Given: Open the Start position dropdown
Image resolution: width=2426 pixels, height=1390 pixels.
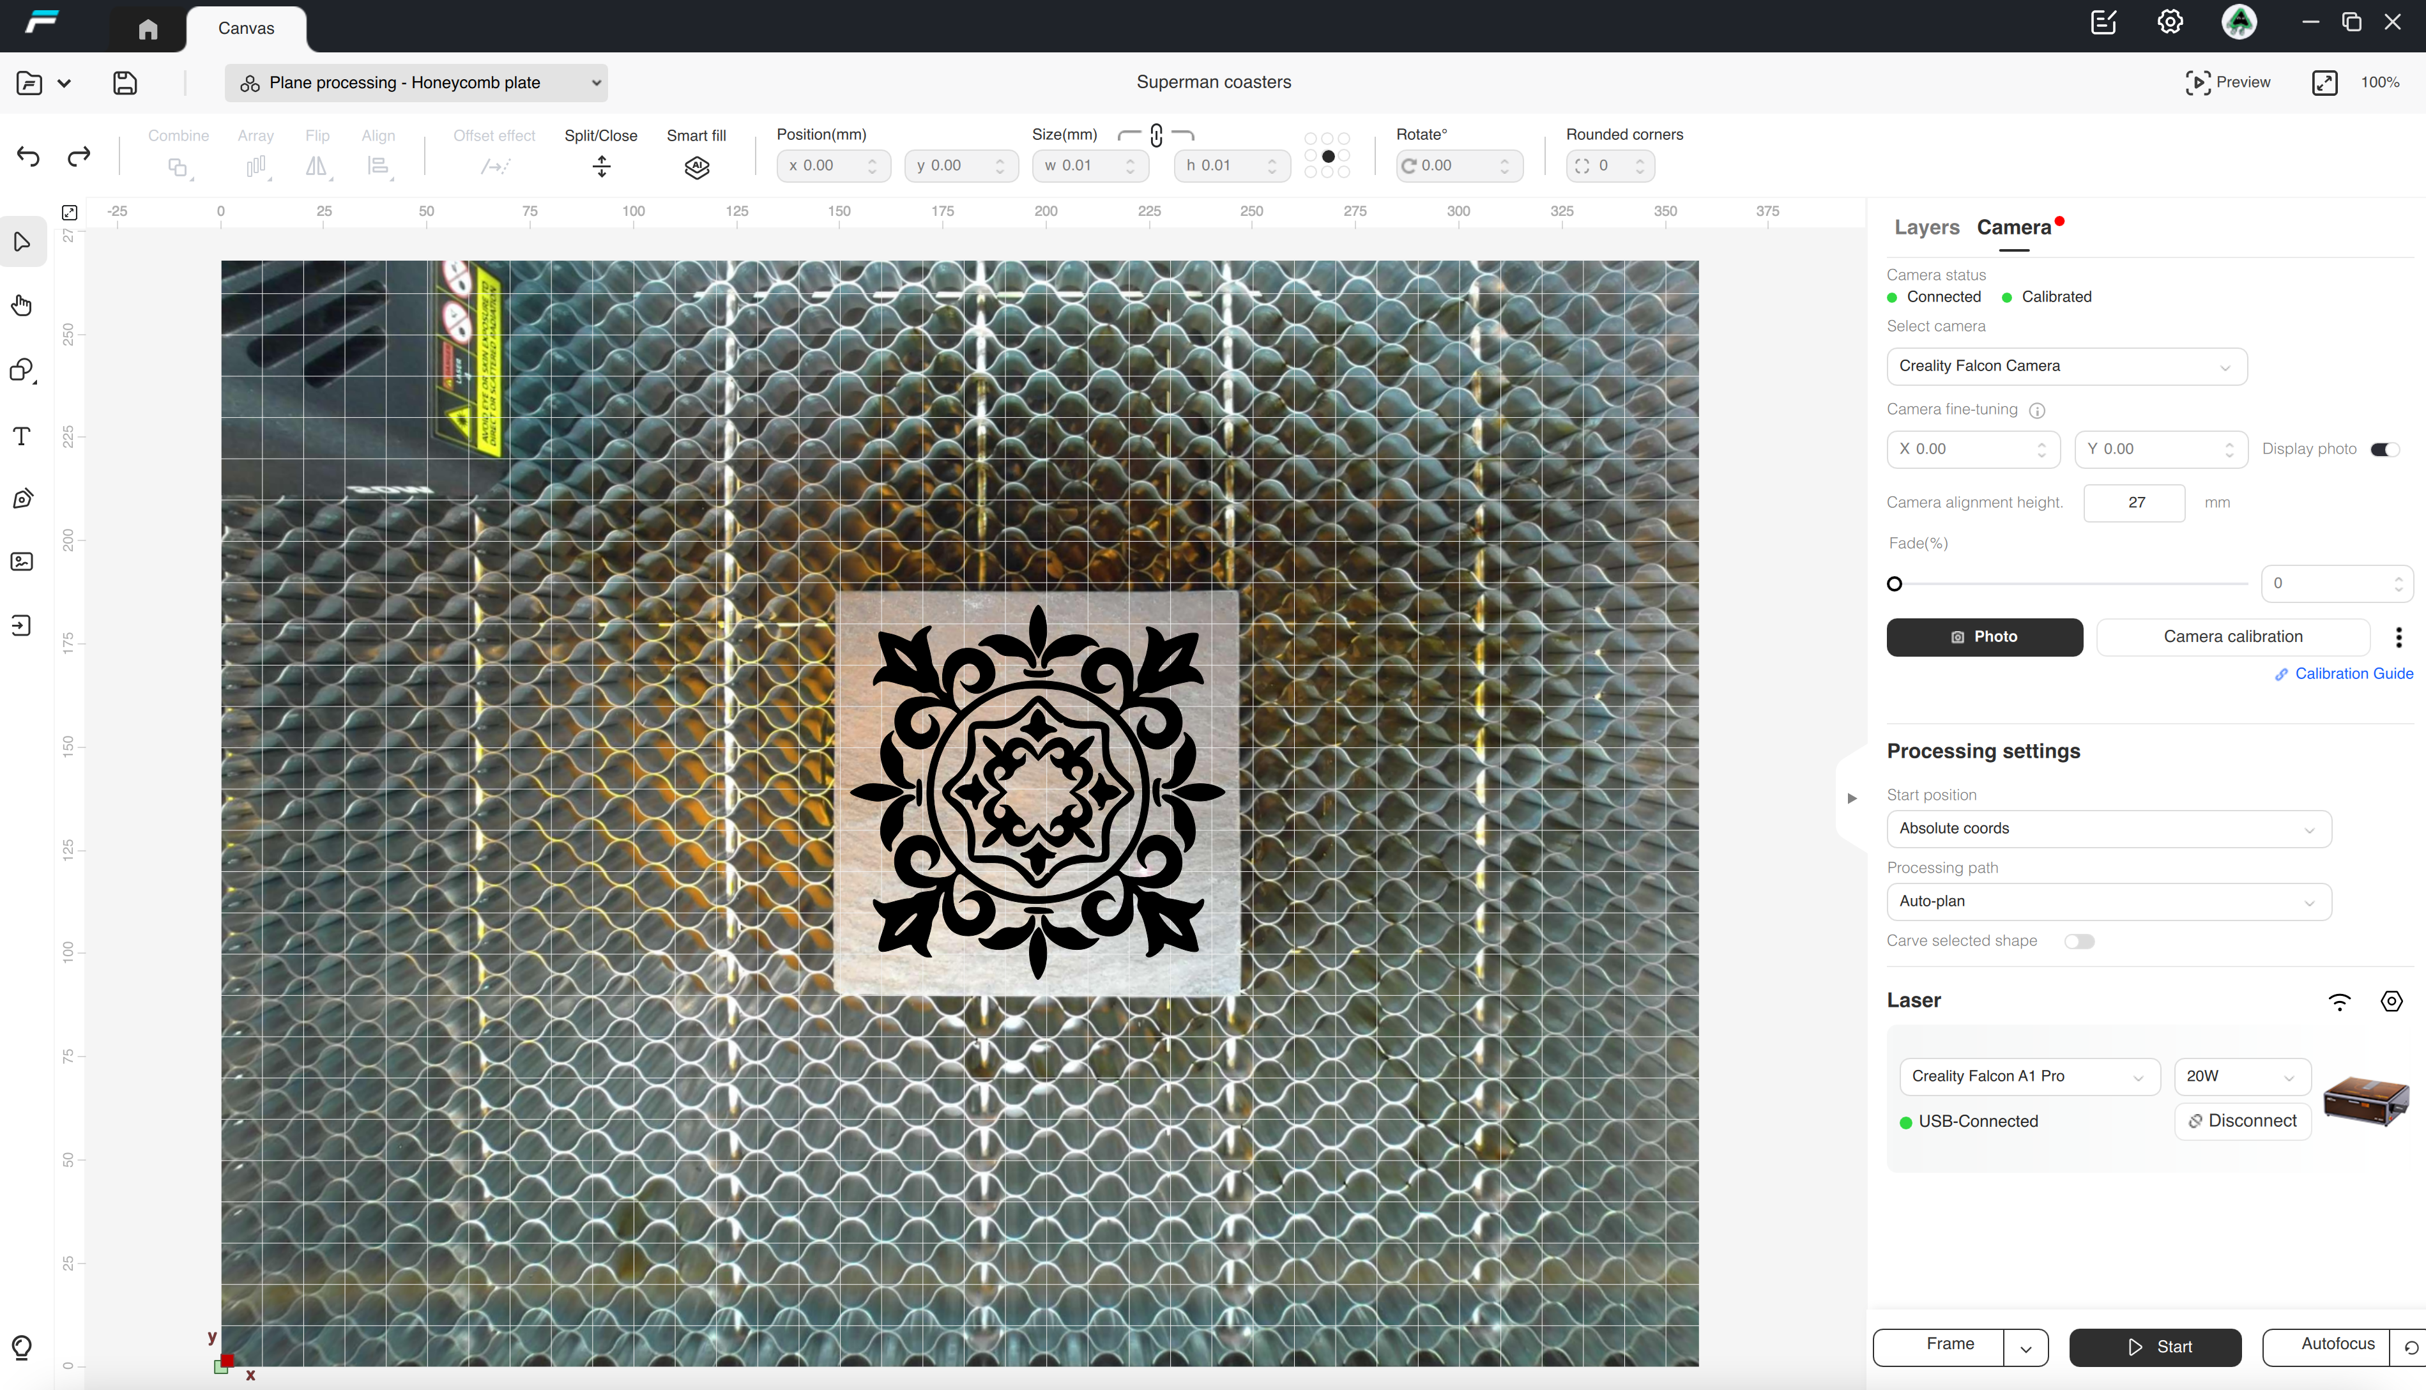Looking at the screenshot, I should 2108,829.
